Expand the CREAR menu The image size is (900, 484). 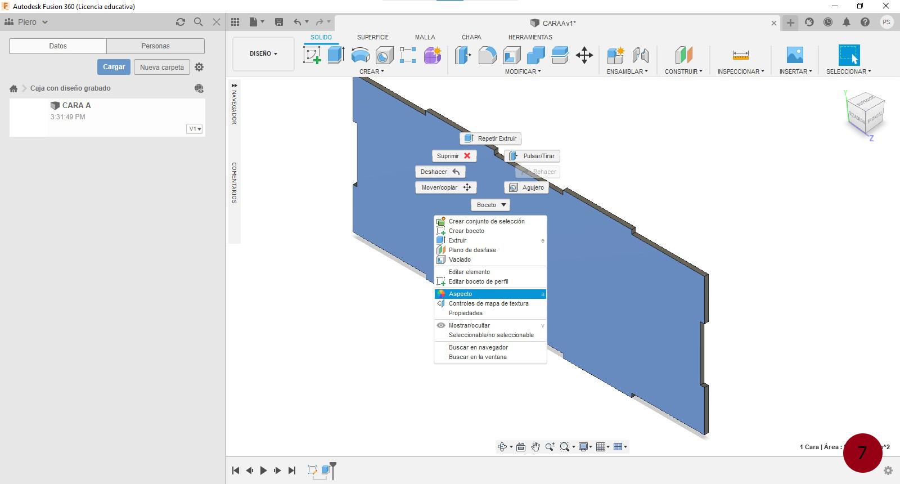(x=372, y=71)
